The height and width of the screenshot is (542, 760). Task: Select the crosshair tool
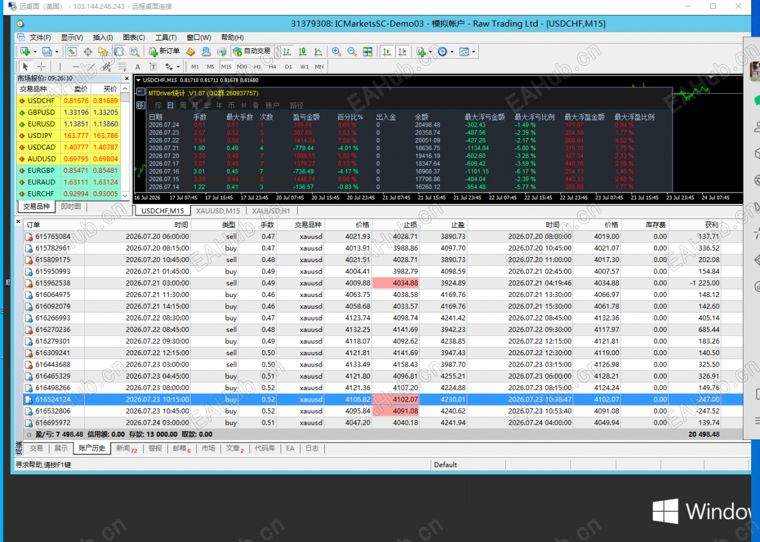[41, 66]
